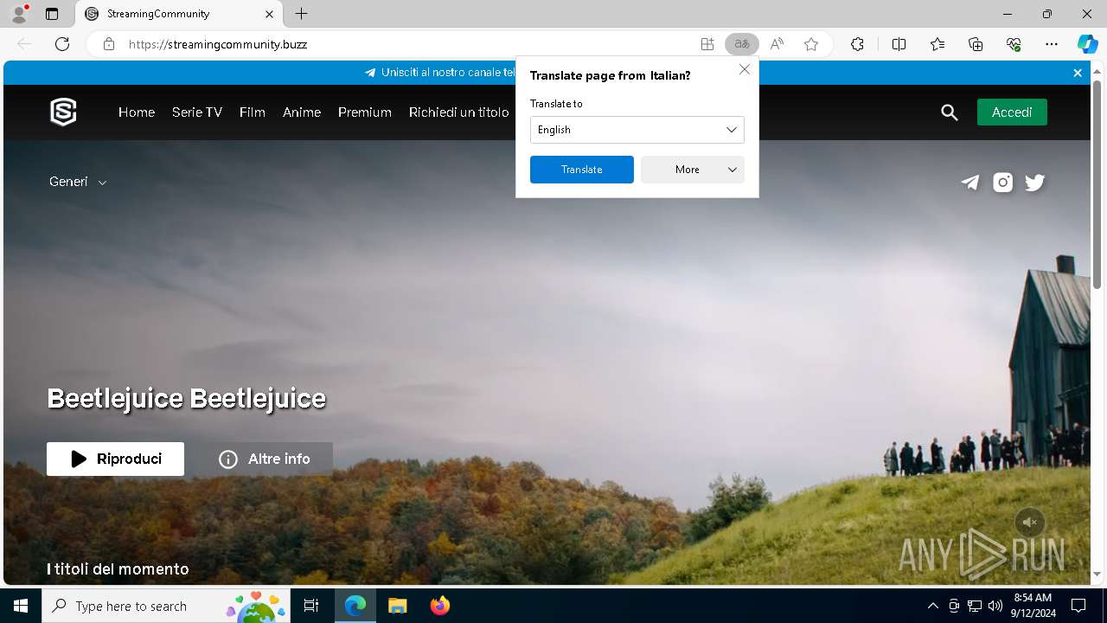Click the app available grid icon in address bar
The image size is (1107, 623).
pyautogui.click(x=707, y=44)
